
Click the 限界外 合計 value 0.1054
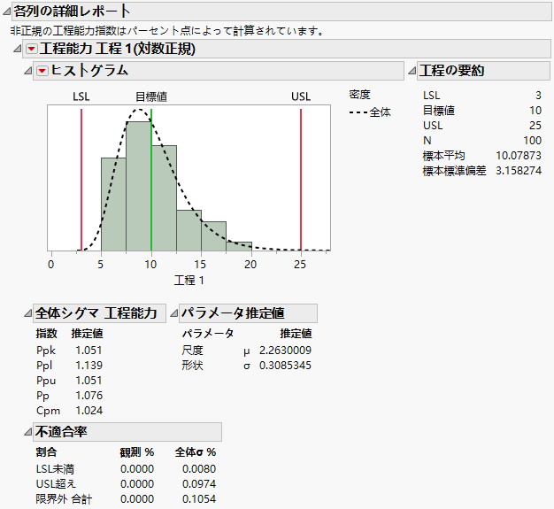[199, 499]
